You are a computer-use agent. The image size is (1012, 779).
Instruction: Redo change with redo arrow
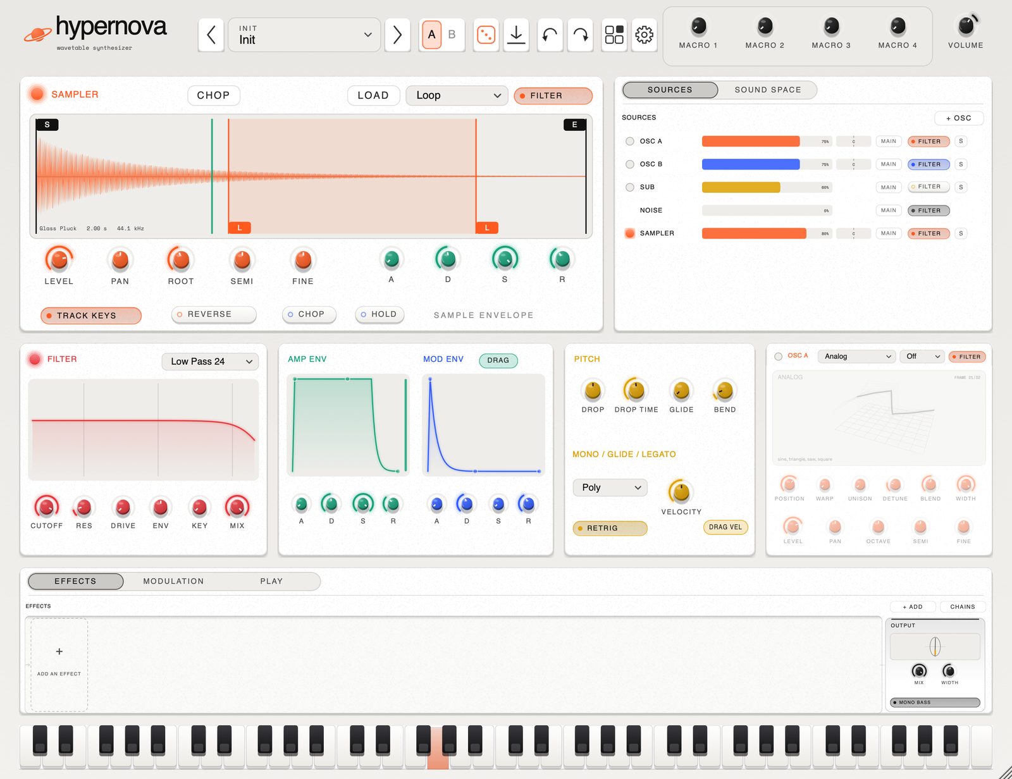tap(580, 35)
